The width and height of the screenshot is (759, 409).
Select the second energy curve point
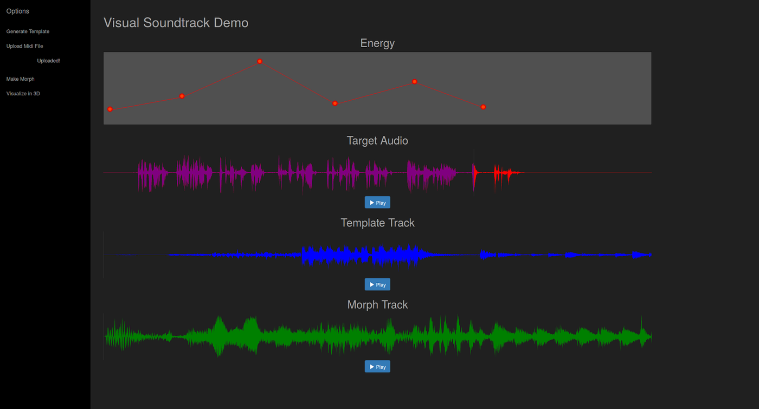coord(182,96)
